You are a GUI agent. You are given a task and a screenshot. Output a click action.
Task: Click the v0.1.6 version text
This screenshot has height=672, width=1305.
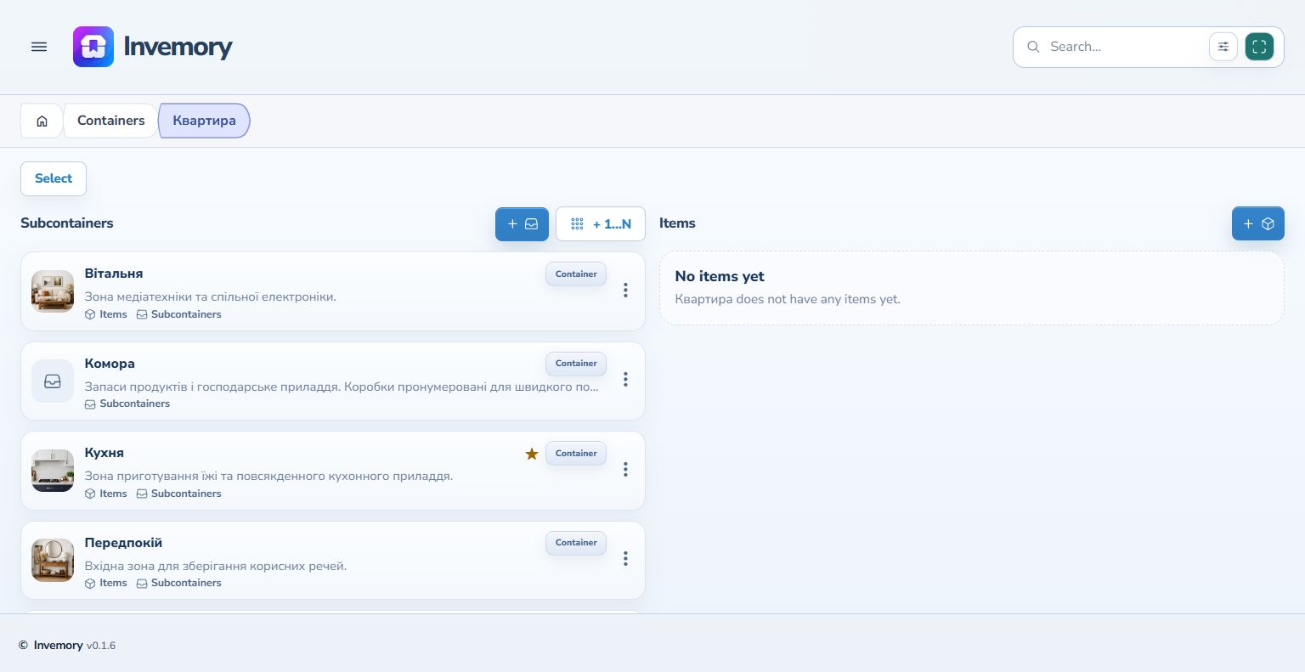[x=101, y=646]
